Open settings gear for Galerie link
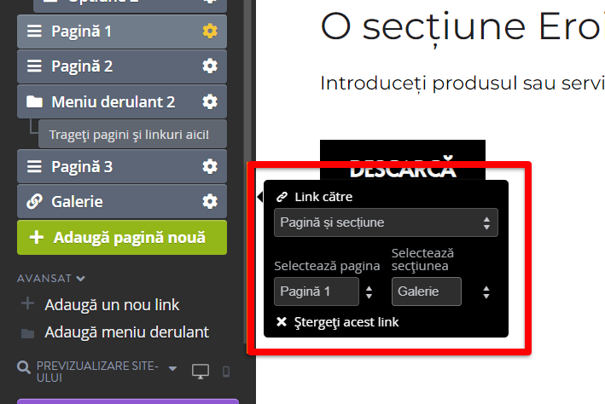The width and height of the screenshot is (605, 404). click(x=210, y=201)
